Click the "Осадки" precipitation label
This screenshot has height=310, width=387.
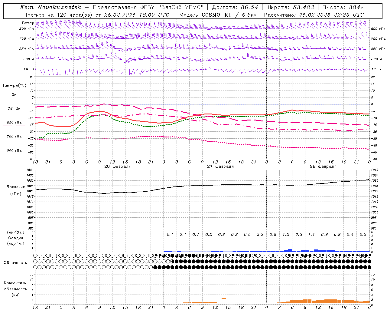click(16, 238)
